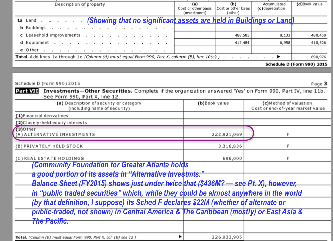Click the Leasehold improvements row label
333x241 pixels.
[x=53, y=35]
